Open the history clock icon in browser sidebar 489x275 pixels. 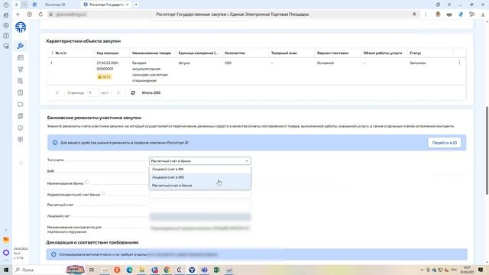(6, 5)
